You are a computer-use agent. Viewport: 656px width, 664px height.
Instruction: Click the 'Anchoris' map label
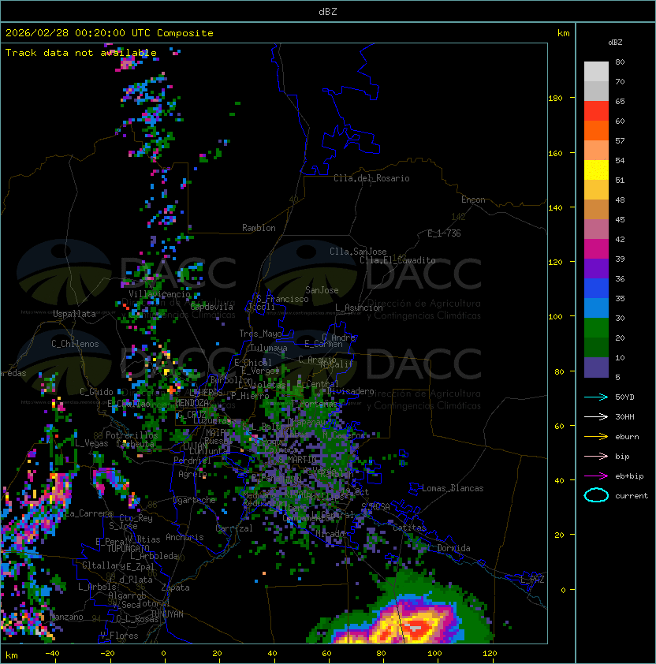click(184, 537)
